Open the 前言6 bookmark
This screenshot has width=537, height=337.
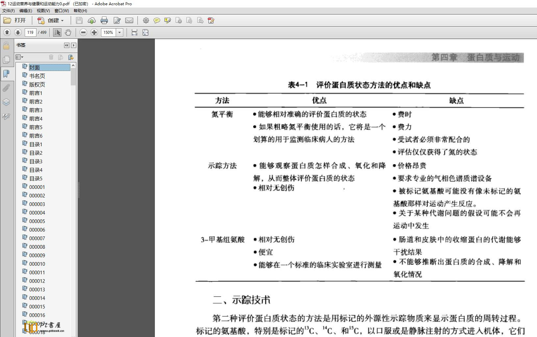click(36, 136)
